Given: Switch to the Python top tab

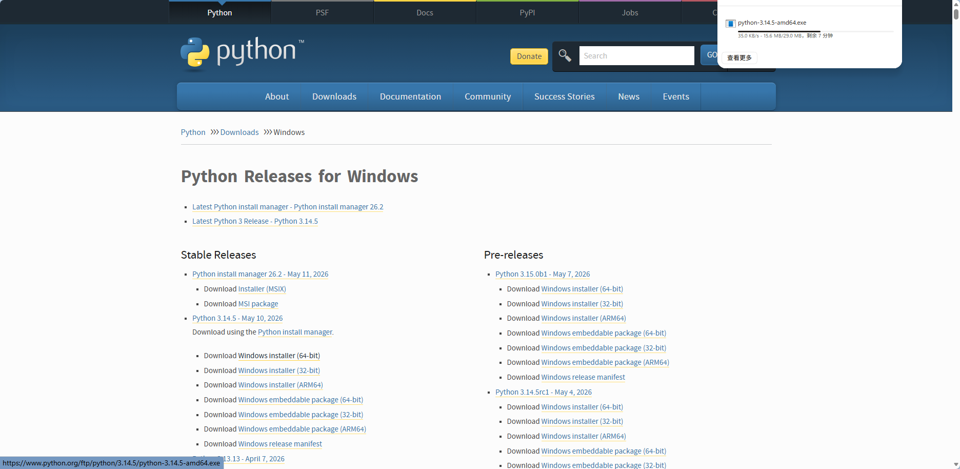Looking at the screenshot, I should coord(219,13).
